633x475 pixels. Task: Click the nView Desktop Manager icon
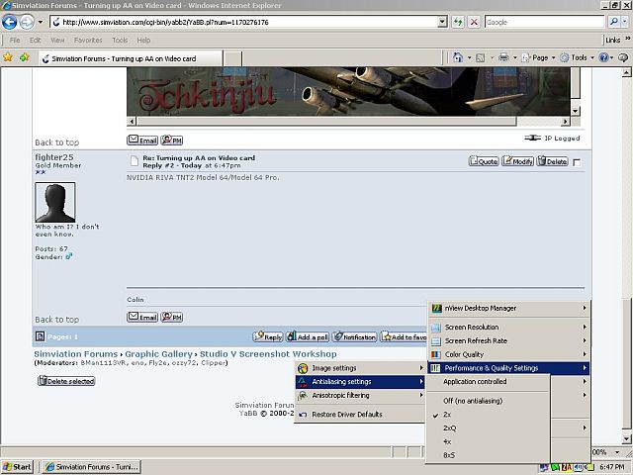[436, 308]
